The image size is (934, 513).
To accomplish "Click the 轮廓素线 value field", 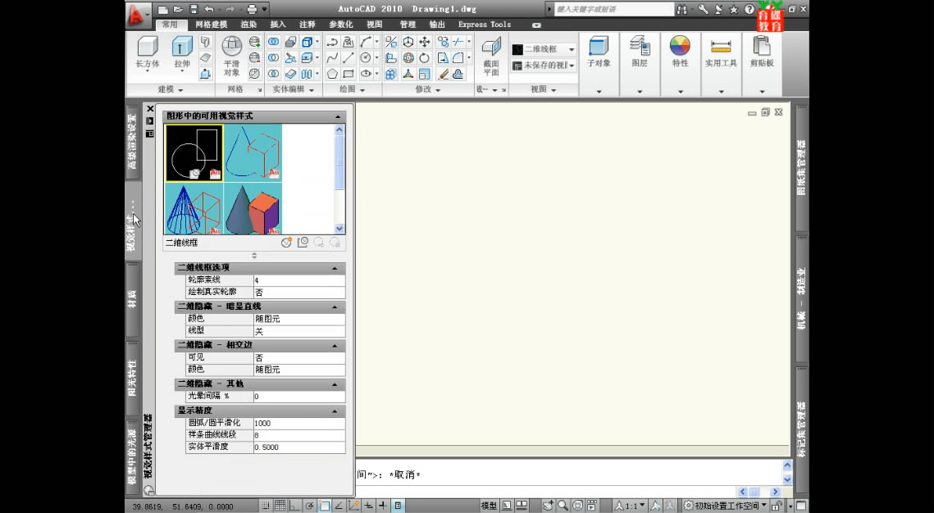I will point(299,279).
